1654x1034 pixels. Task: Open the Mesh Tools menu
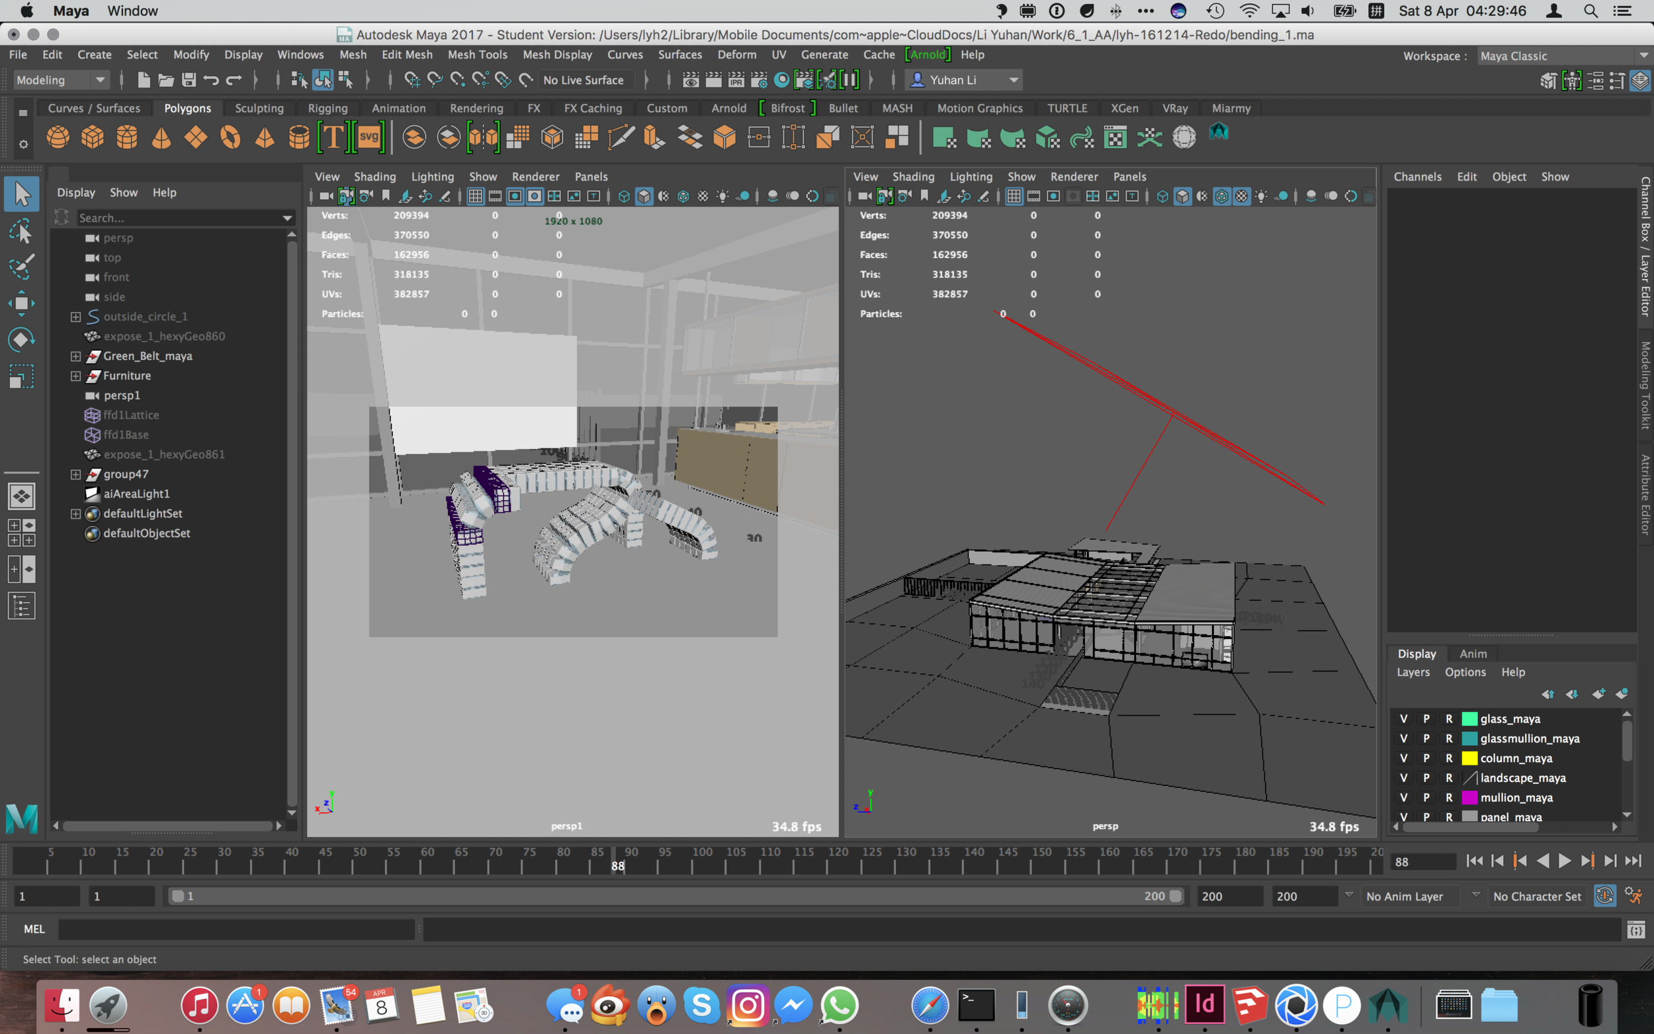pyautogui.click(x=476, y=55)
